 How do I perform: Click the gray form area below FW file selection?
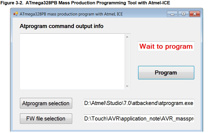[106, 127]
